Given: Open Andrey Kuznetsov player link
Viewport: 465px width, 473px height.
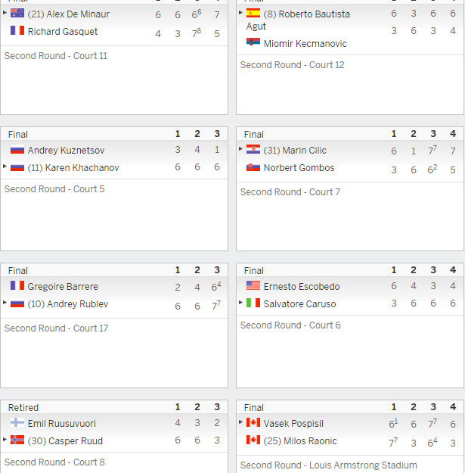Looking at the screenshot, I should pos(66,151).
